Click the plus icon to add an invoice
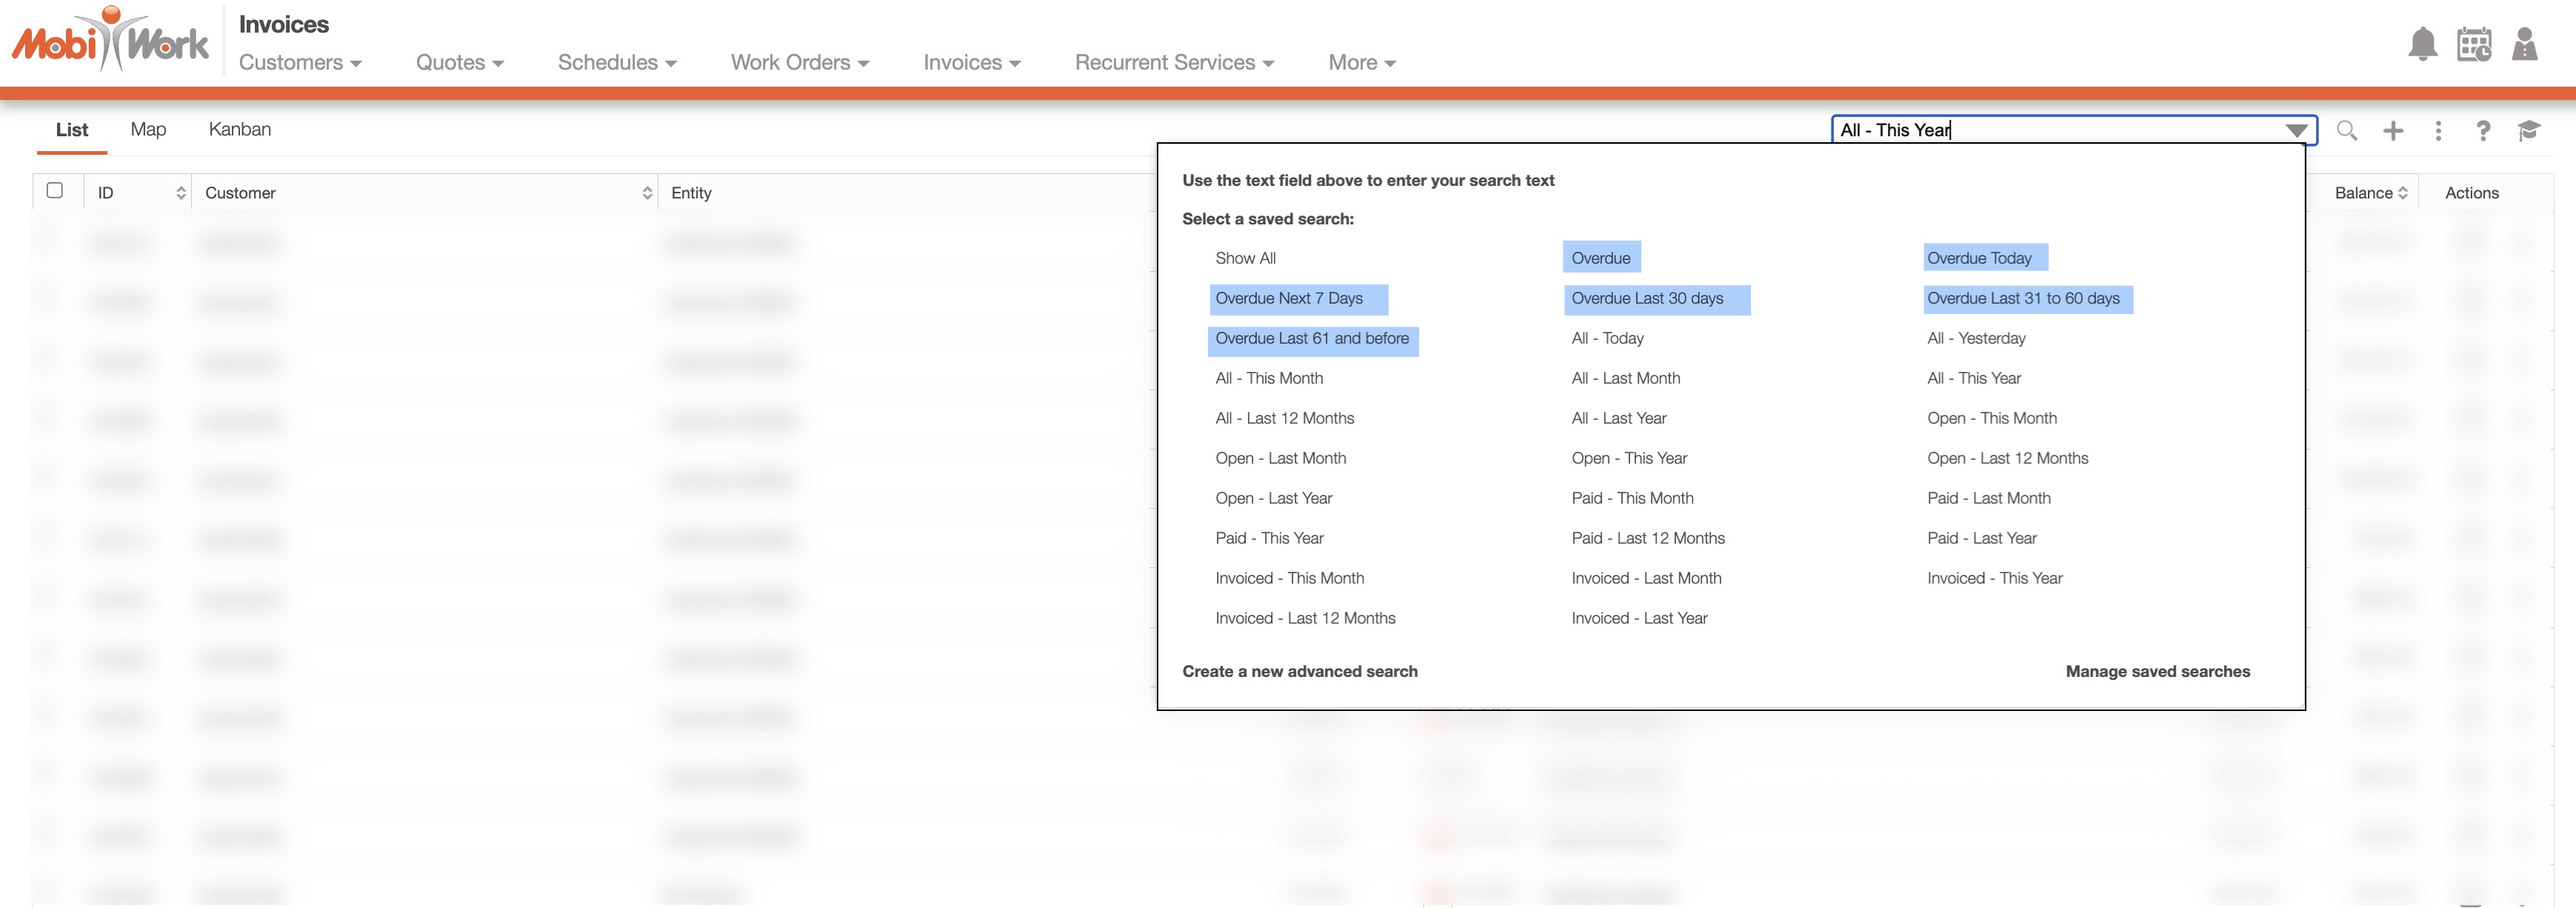The image size is (2576, 908). [x=2392, y=131]
